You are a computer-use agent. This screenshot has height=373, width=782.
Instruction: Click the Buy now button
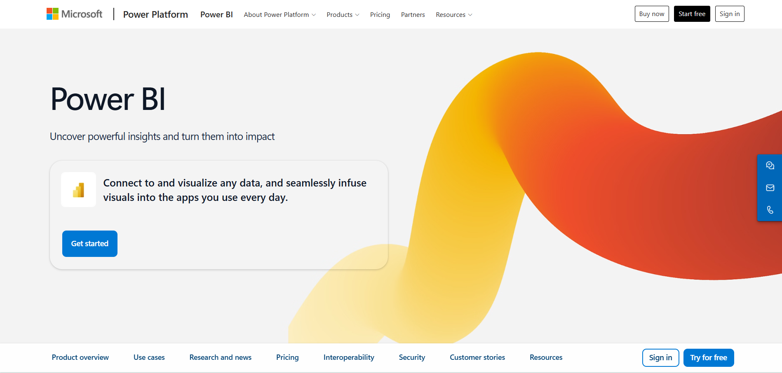652,14
